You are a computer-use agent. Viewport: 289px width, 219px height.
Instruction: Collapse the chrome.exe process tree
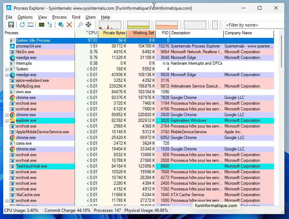pos(6,115)
